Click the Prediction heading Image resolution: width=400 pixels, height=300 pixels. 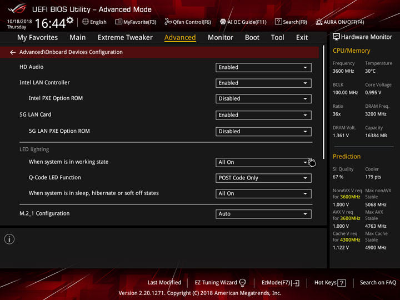347,156
